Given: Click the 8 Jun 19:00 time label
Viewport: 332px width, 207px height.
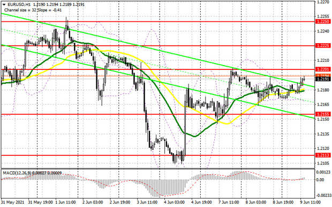Looking at the screenshot, I should (x=283, y=202).
